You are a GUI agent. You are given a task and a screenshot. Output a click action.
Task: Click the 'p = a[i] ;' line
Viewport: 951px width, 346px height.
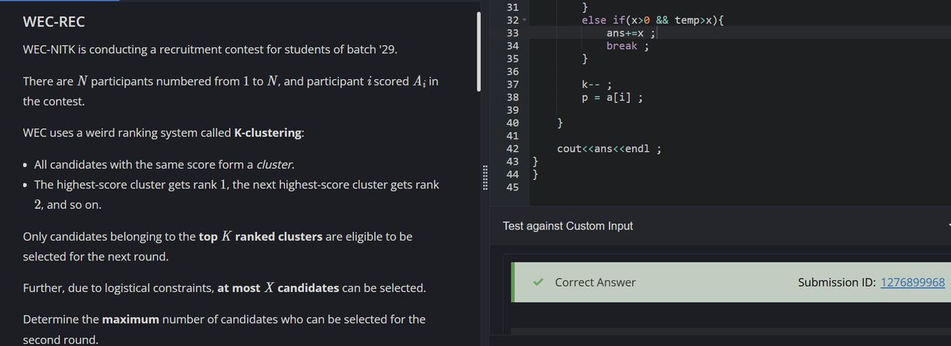point(612,97)
